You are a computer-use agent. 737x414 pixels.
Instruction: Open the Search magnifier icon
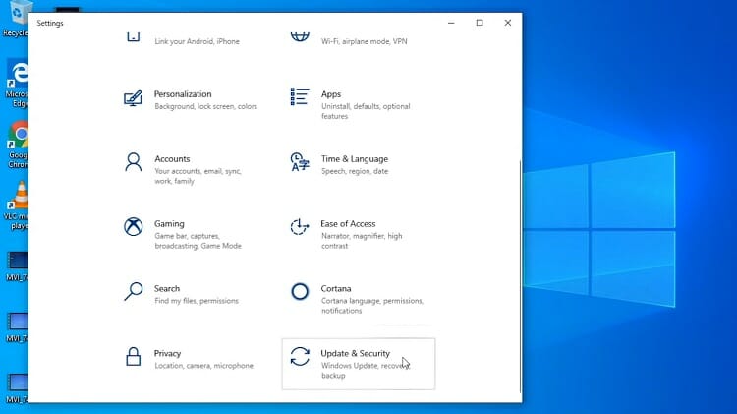(133, 291)
